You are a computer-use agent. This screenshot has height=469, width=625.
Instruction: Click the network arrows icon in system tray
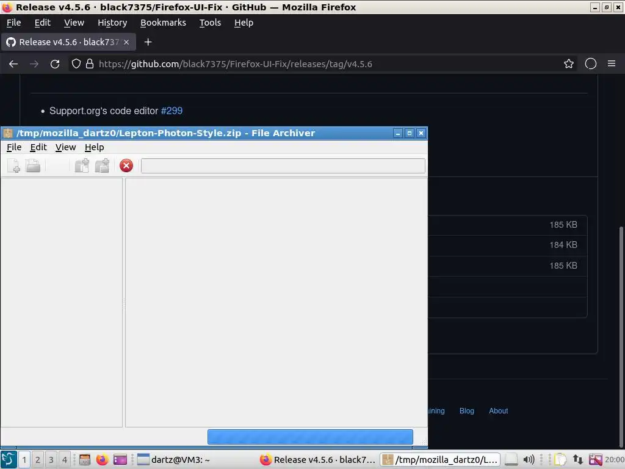click(578, 460)
